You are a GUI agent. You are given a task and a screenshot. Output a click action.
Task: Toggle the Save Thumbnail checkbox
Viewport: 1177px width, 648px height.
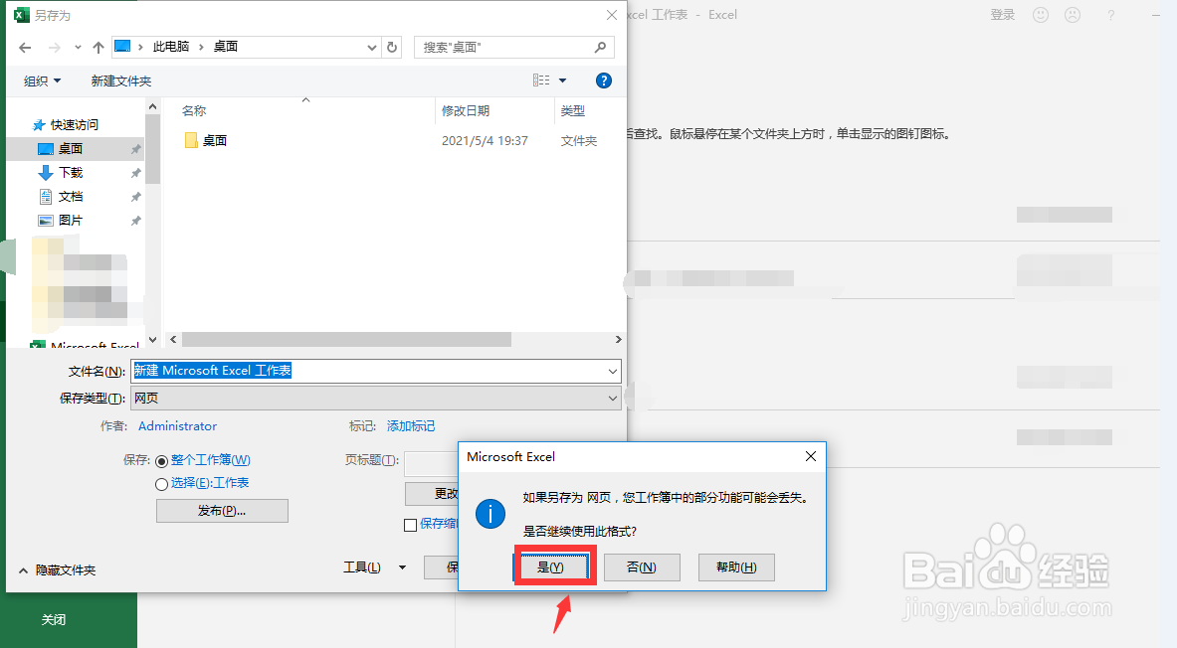pyautogui.click(x=411, y=525)
